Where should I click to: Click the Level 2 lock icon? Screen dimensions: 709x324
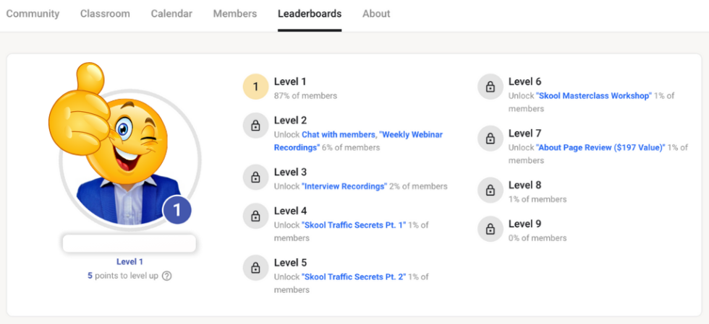pyautogui.click(x=255, y=126)
